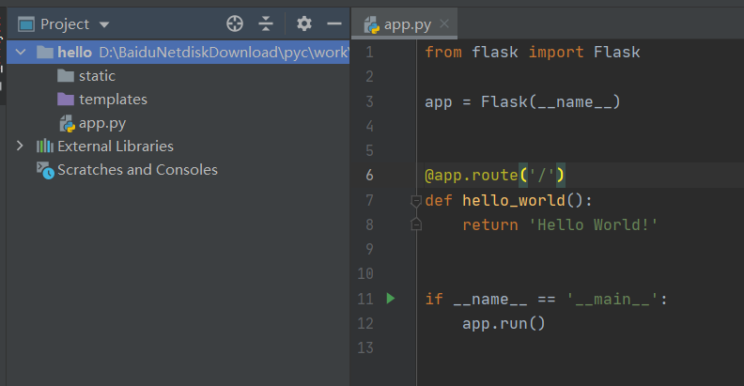Click the green run arrow at line 11

(x=391, y=299)
